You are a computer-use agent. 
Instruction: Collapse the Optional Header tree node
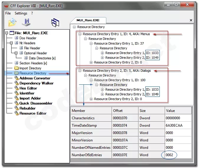(16, 53)
